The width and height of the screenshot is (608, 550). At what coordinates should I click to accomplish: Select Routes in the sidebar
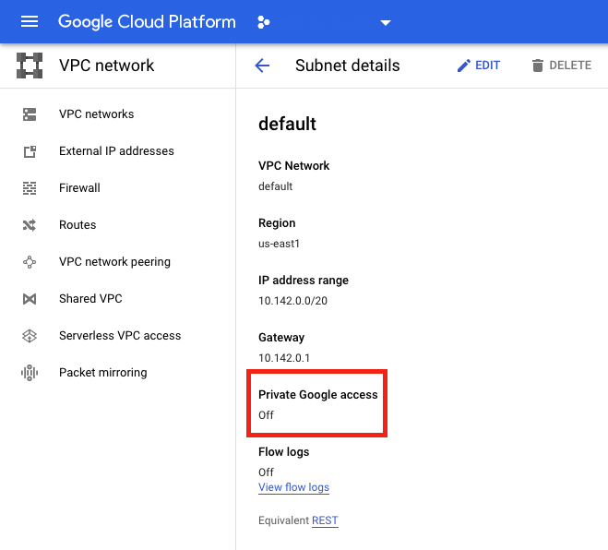pyautogui.click(x=77, y=225)
